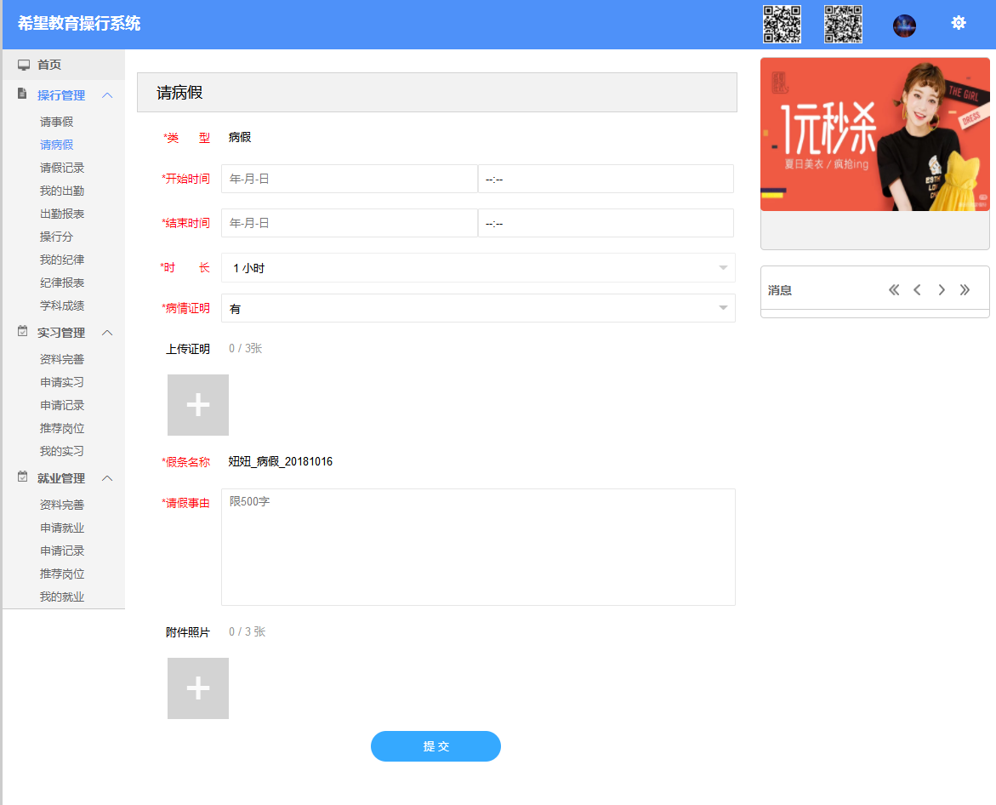Collapse the 就业管理 menu section
Image resolution: width=996 pixels, height=805 pixels.
107,478
